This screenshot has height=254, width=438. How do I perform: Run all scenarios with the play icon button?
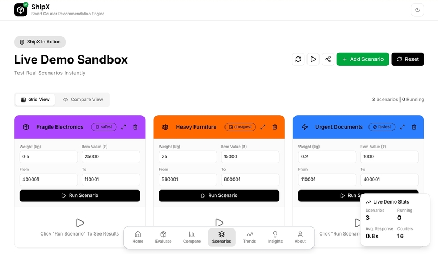(313, 59)
